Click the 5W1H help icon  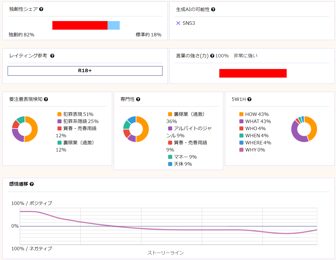[x=249, y=99]
